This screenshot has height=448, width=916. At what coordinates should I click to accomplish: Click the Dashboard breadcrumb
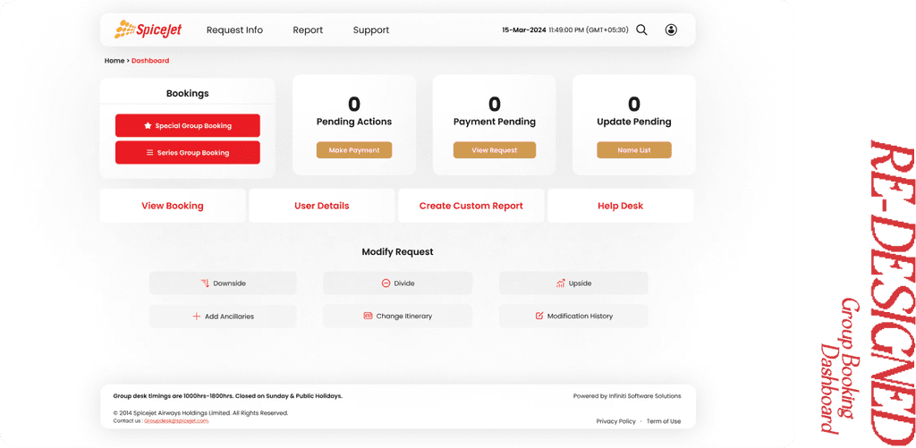tap(150, 61)
